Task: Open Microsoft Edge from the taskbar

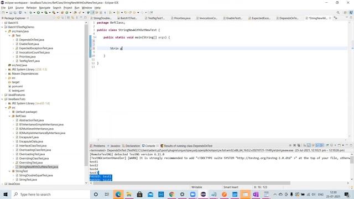Action: pos(118,194)
